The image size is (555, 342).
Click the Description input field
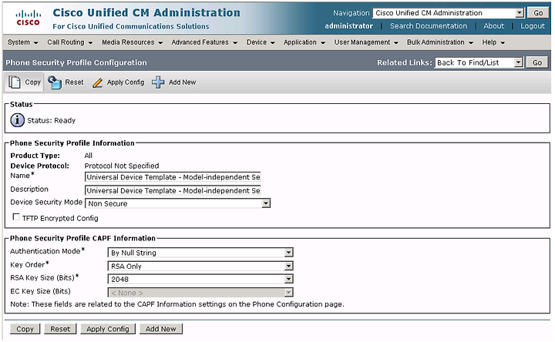tap(173, 190)
